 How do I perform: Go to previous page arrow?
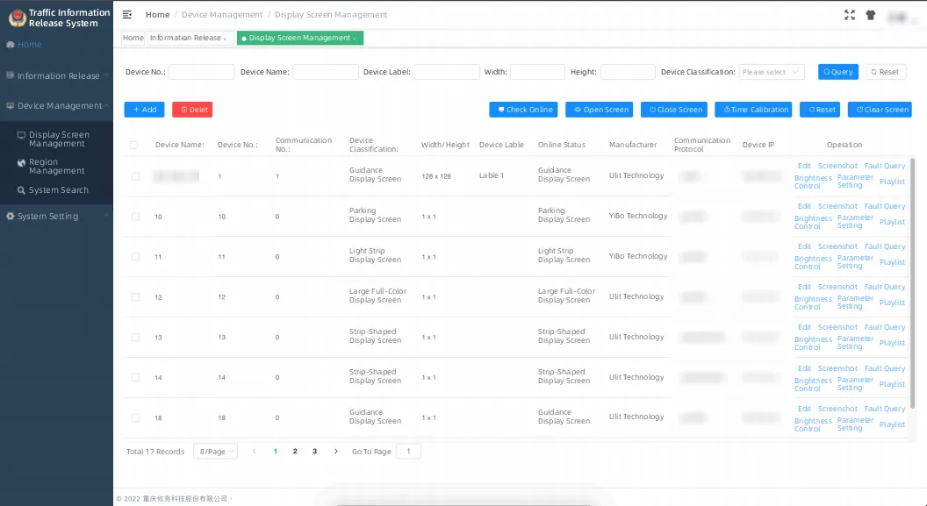[255, 451]
